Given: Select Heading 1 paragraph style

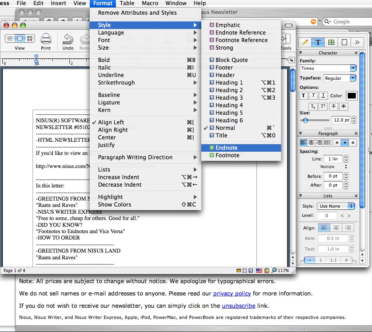Looking at the screenshot, I should (229, 83).
